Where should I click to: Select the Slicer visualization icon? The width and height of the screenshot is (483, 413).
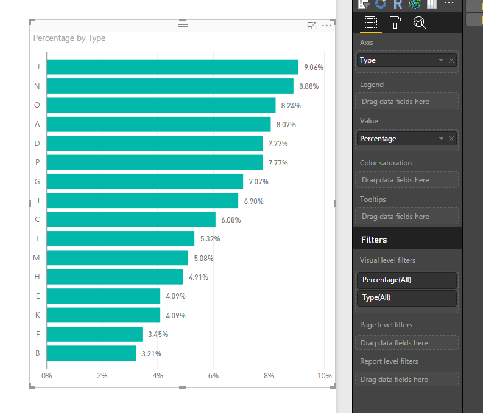(x=364, y=4)
